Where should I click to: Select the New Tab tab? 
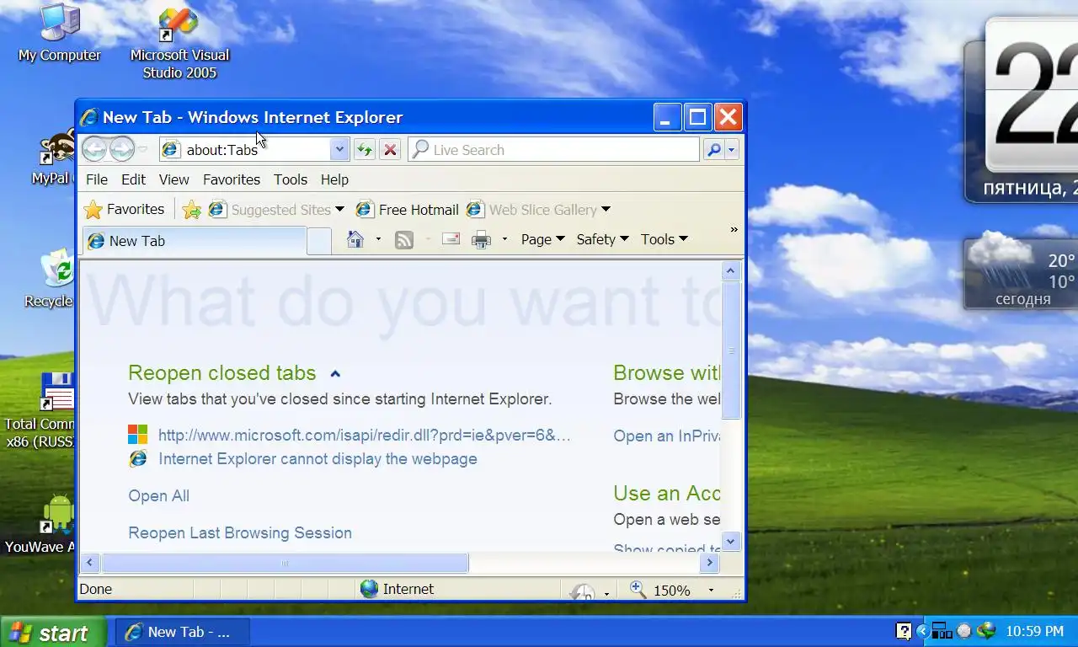click(x=195, y=241)
